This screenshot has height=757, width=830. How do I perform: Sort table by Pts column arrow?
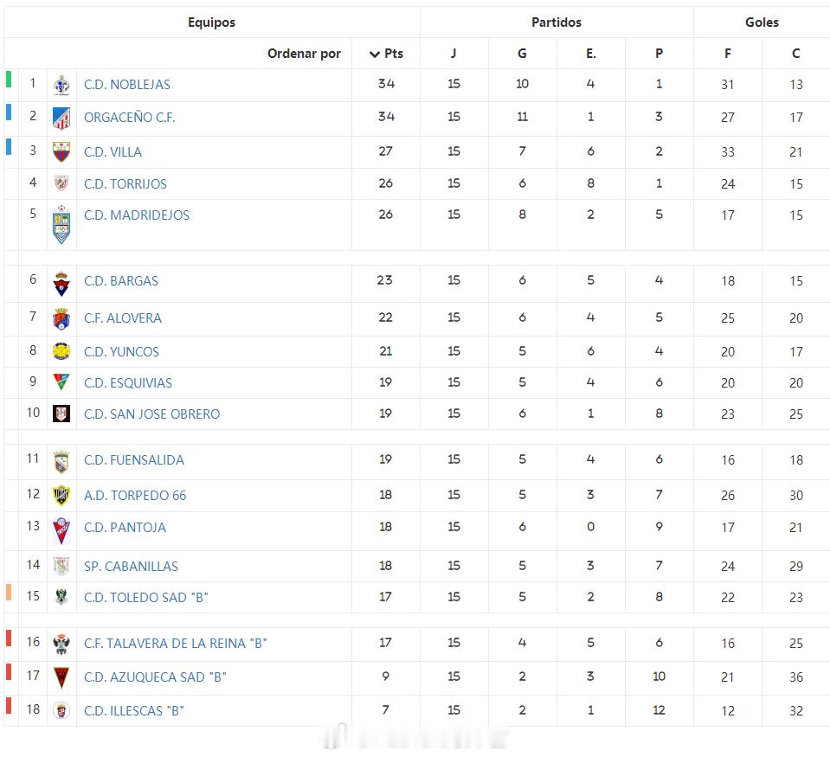375,54
